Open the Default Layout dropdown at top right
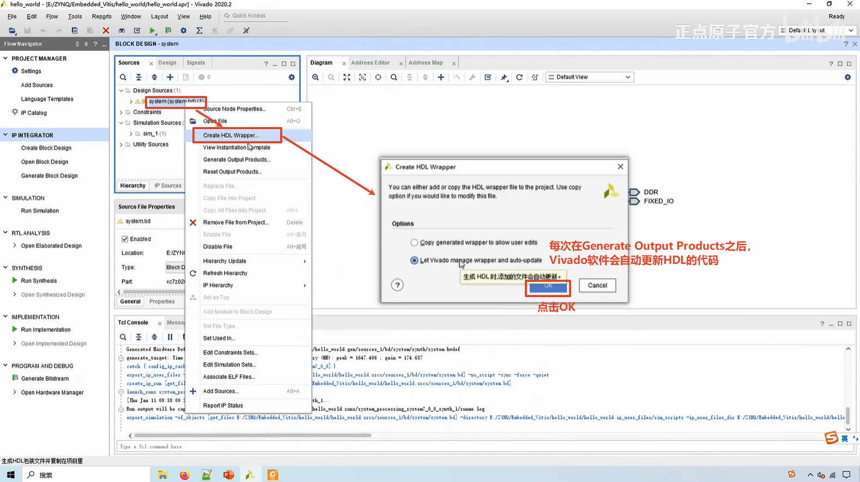This screenshot has width=860, height=482. pos(817,31)
